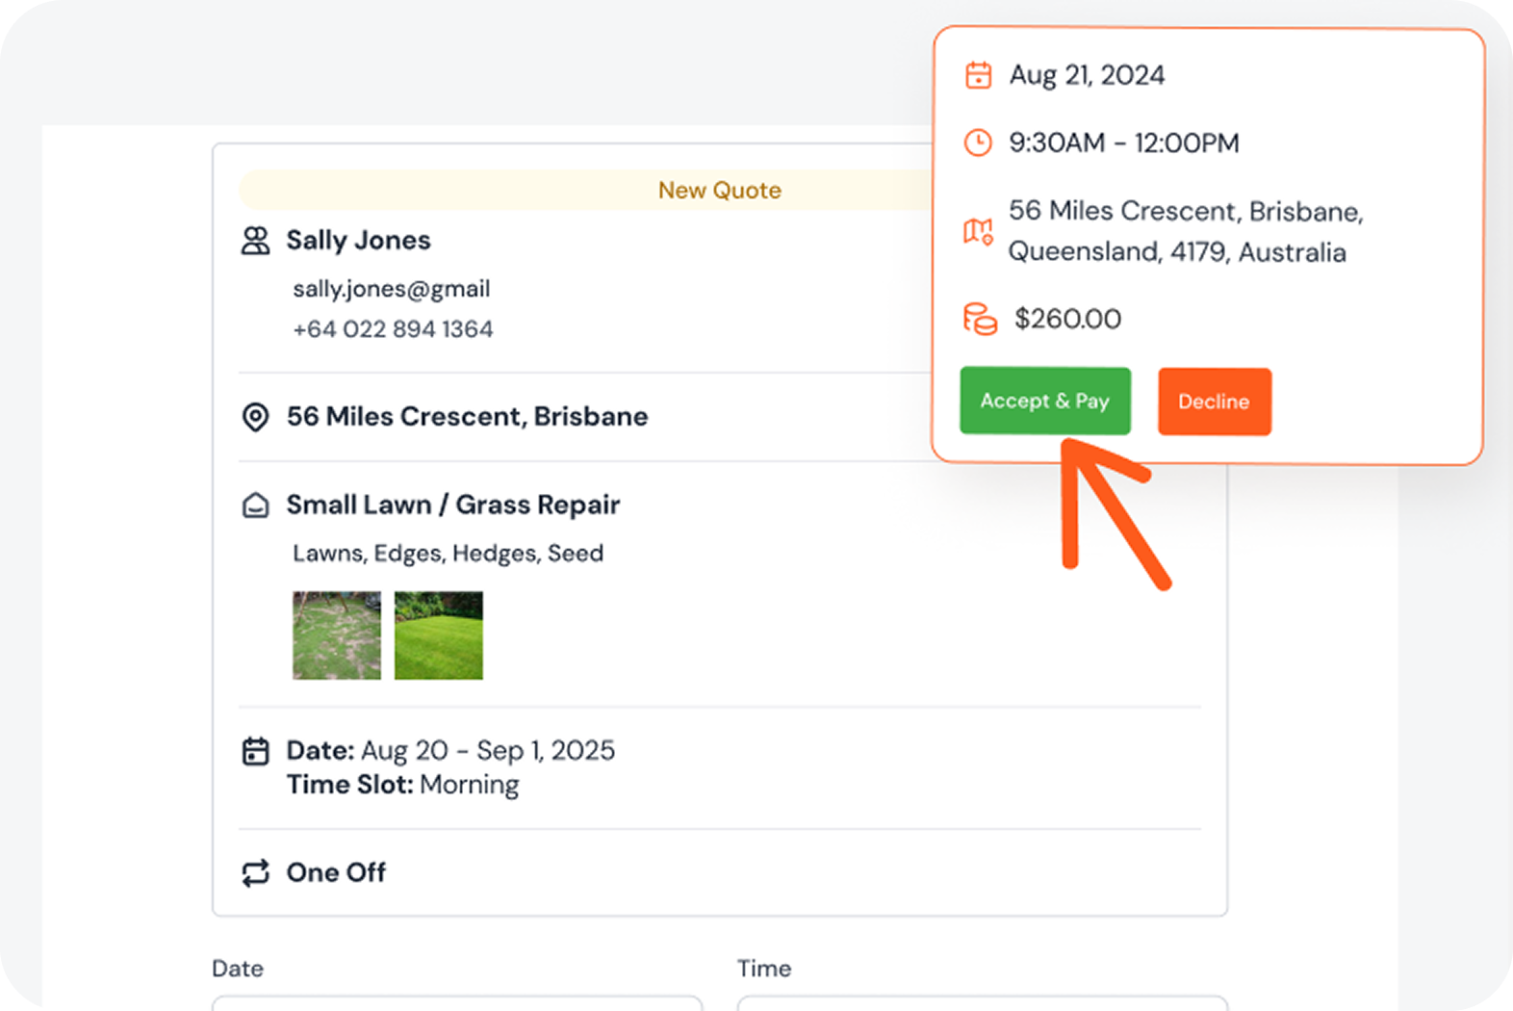Click the house icon beside Small Lawn
This screenshot has width=1513, height=1011.
click(x=255, y=505)
